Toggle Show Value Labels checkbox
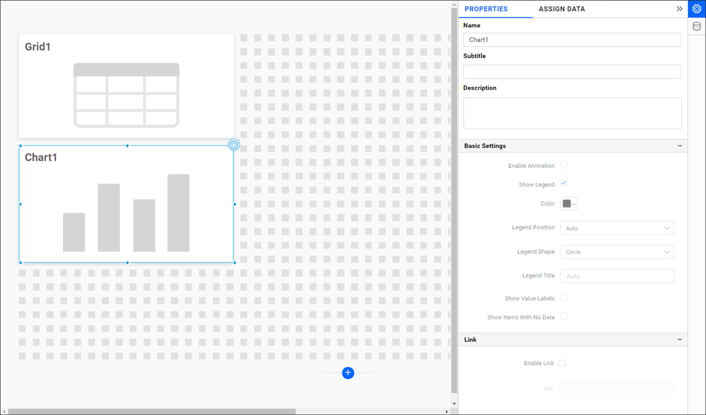706x415 pixels. click(x=564, y=298)
